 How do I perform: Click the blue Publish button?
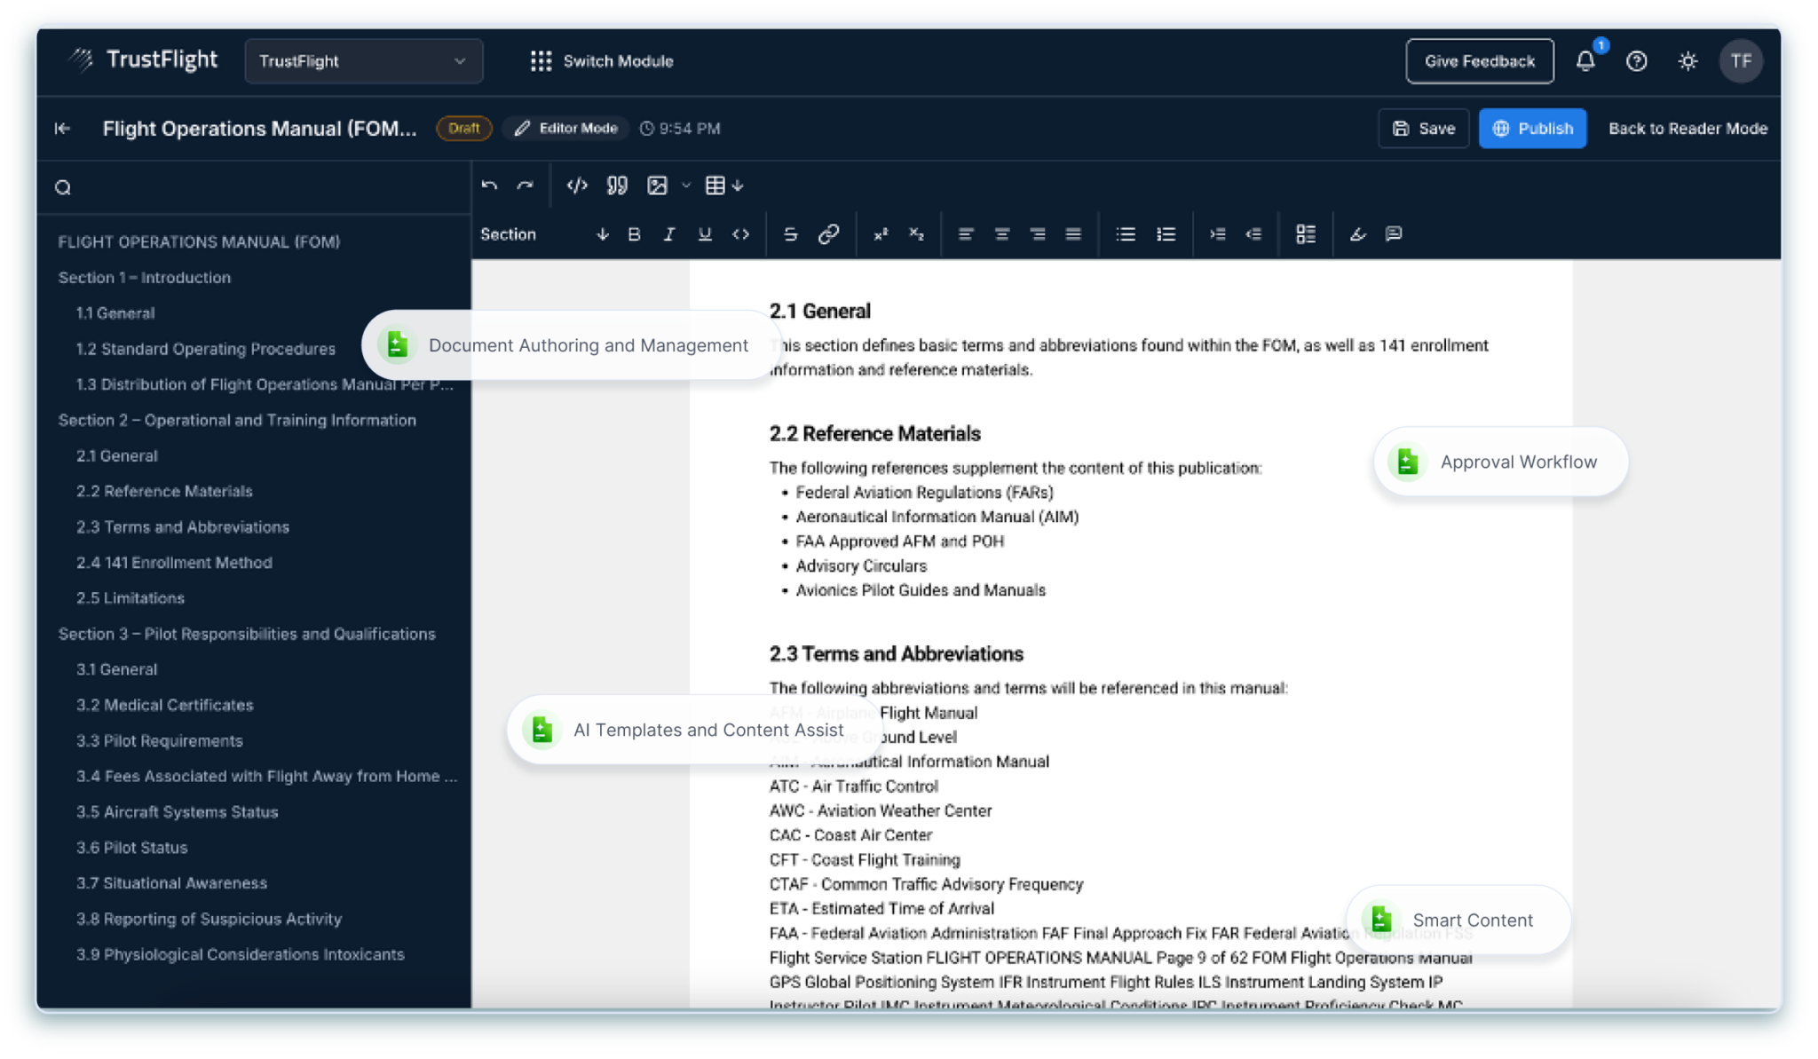1532,128
